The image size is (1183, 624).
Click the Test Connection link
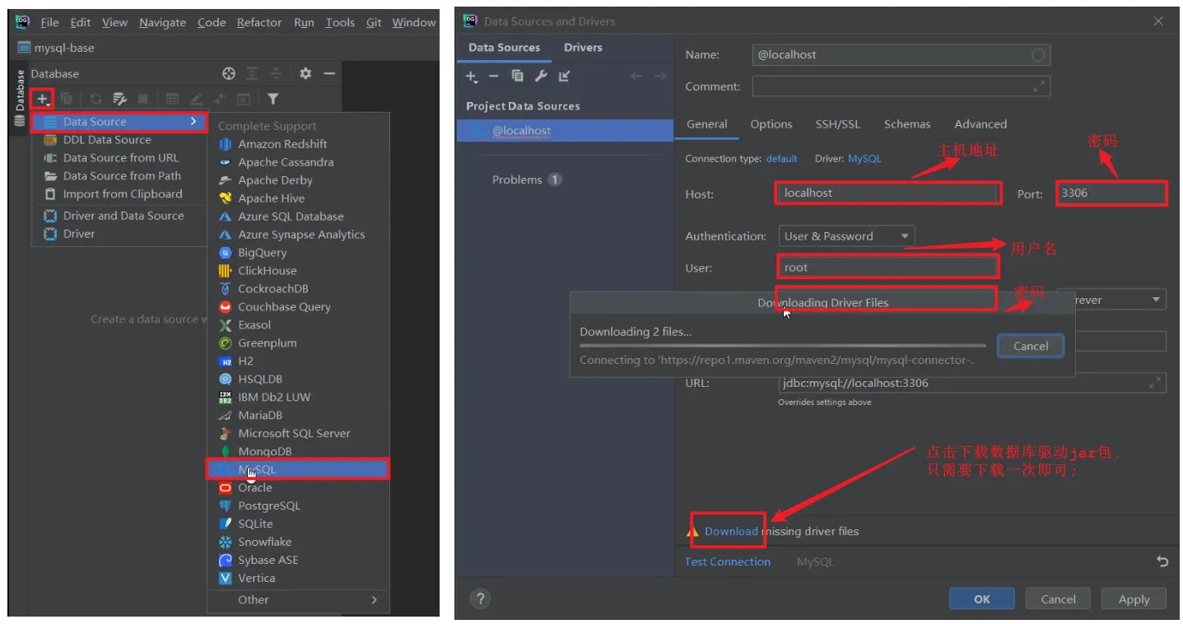coord(728,561)
